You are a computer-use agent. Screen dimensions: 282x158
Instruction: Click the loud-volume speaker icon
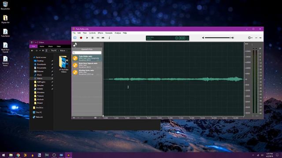tap(233, 38)
